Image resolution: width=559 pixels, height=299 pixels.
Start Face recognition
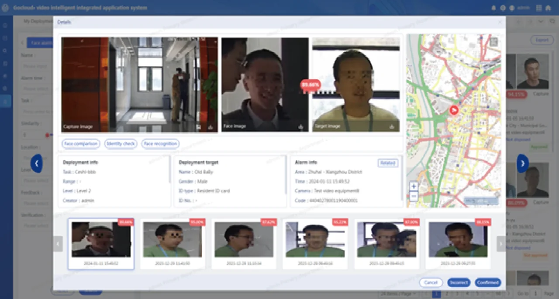coord(160,143)
